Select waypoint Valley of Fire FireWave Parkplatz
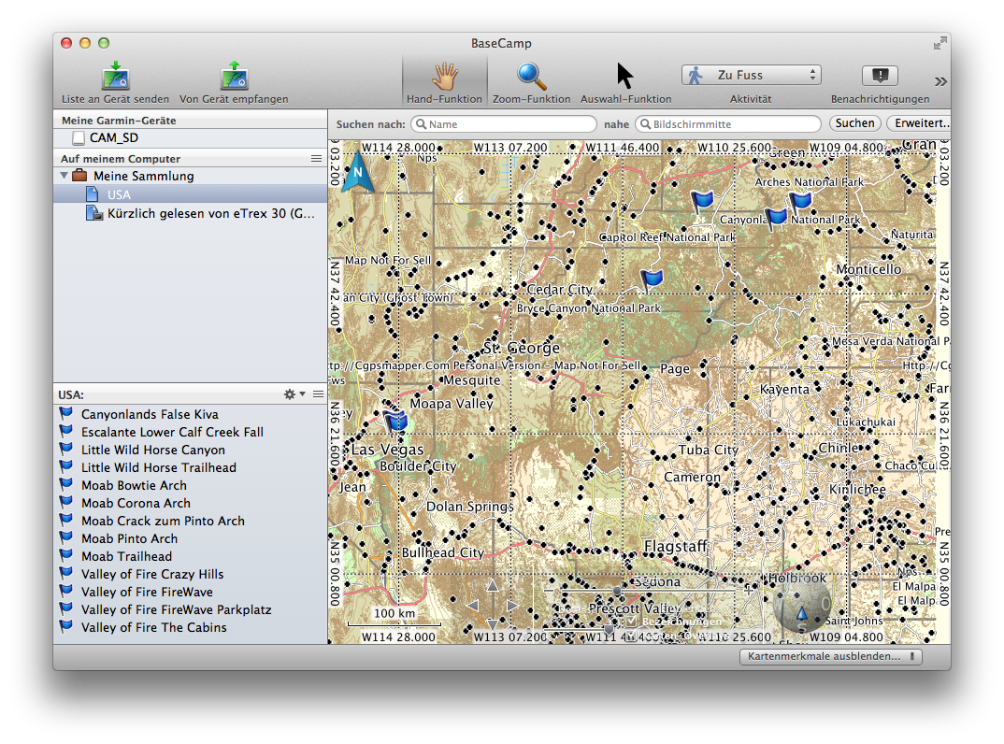The height and width of the screenshot is (744, 1004). pyautogui.click(x=190, y=609)
